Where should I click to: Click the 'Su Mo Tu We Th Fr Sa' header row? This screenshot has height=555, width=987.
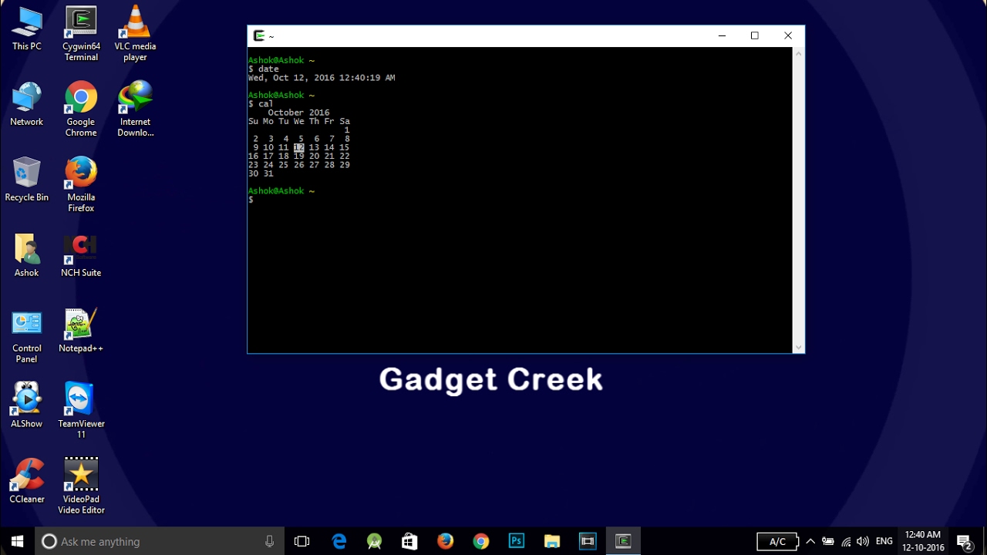pos(299,121)
